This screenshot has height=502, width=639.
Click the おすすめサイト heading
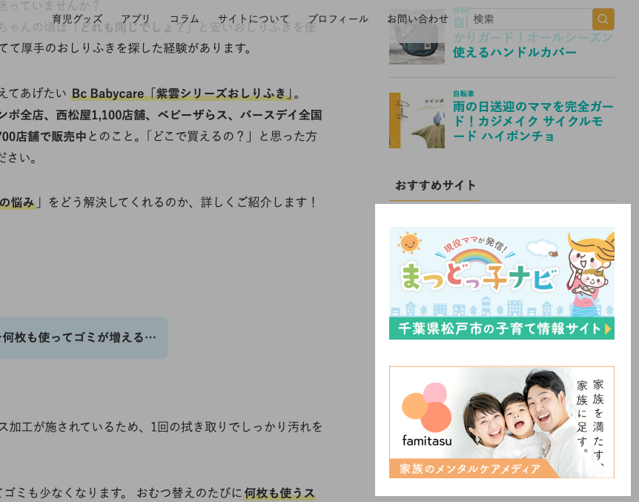pyautogui.click(x=435, y=185)
